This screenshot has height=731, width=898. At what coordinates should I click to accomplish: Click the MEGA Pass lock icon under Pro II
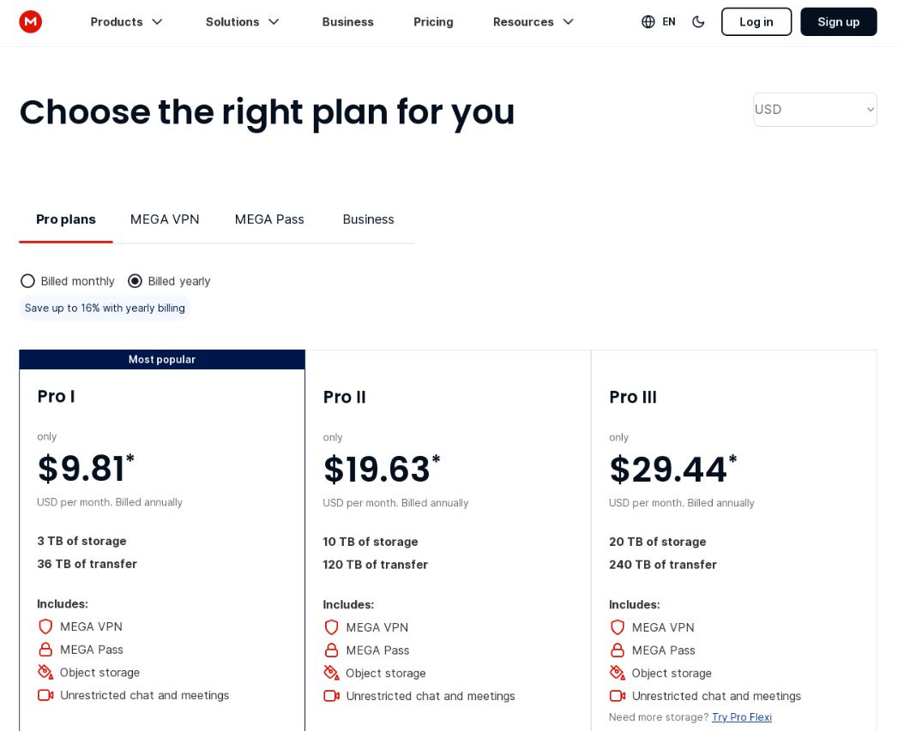(x=332, y=650)
